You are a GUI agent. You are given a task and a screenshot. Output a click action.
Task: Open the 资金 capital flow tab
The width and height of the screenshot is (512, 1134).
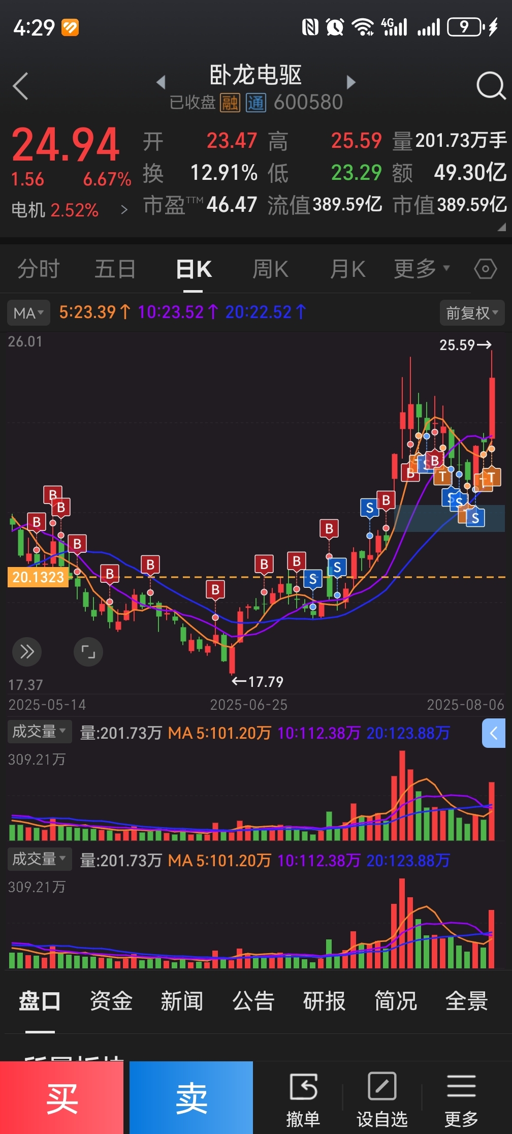111,1001
